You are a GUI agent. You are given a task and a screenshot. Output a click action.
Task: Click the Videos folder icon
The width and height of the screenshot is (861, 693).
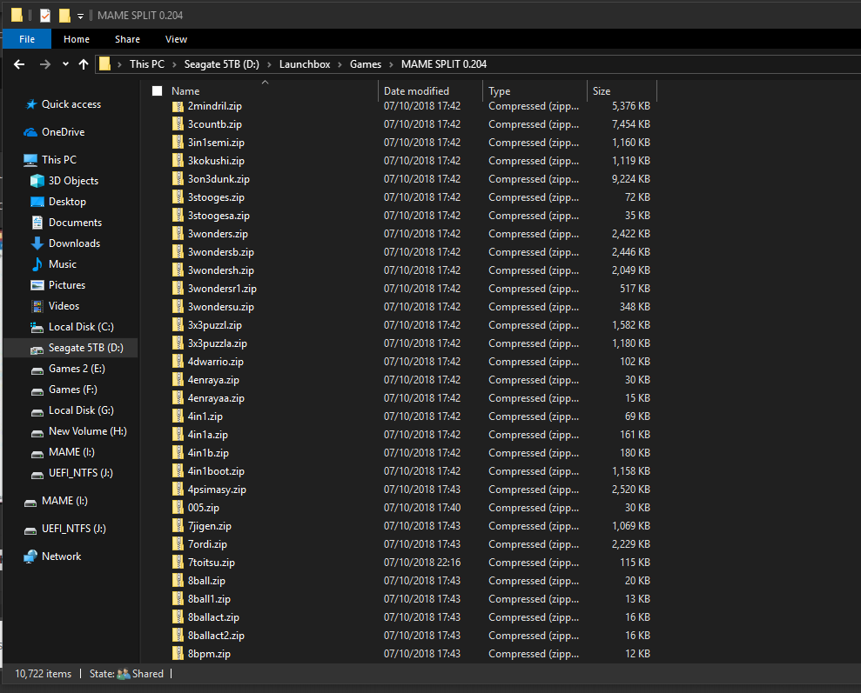pyautogui.click(x=37, y=306)
